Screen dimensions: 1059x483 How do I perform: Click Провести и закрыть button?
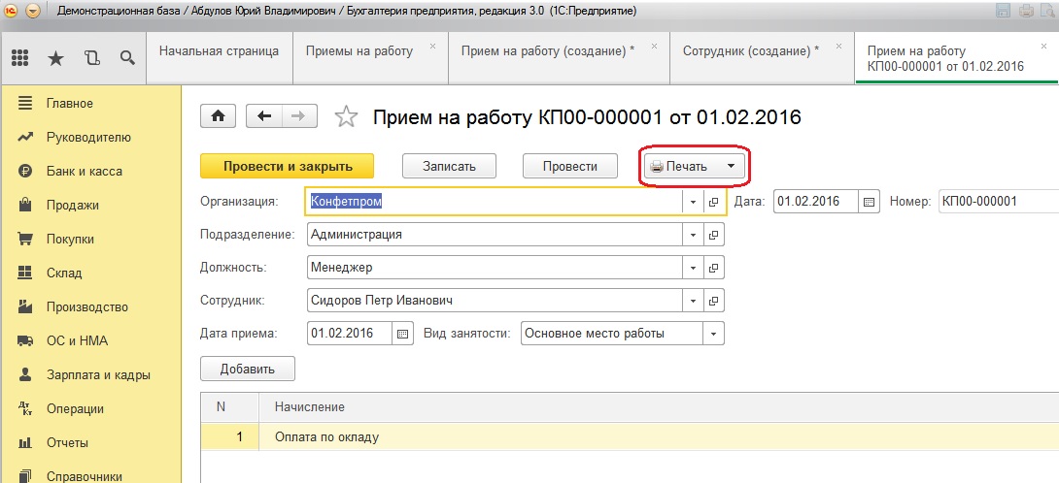click(288, 166)
